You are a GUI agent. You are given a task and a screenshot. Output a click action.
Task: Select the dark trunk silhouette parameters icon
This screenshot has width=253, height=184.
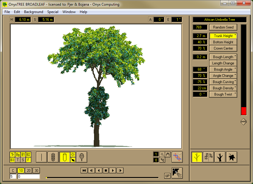(220, 157)
